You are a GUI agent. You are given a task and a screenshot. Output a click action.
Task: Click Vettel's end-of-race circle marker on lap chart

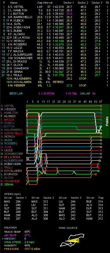click(101, 106)
